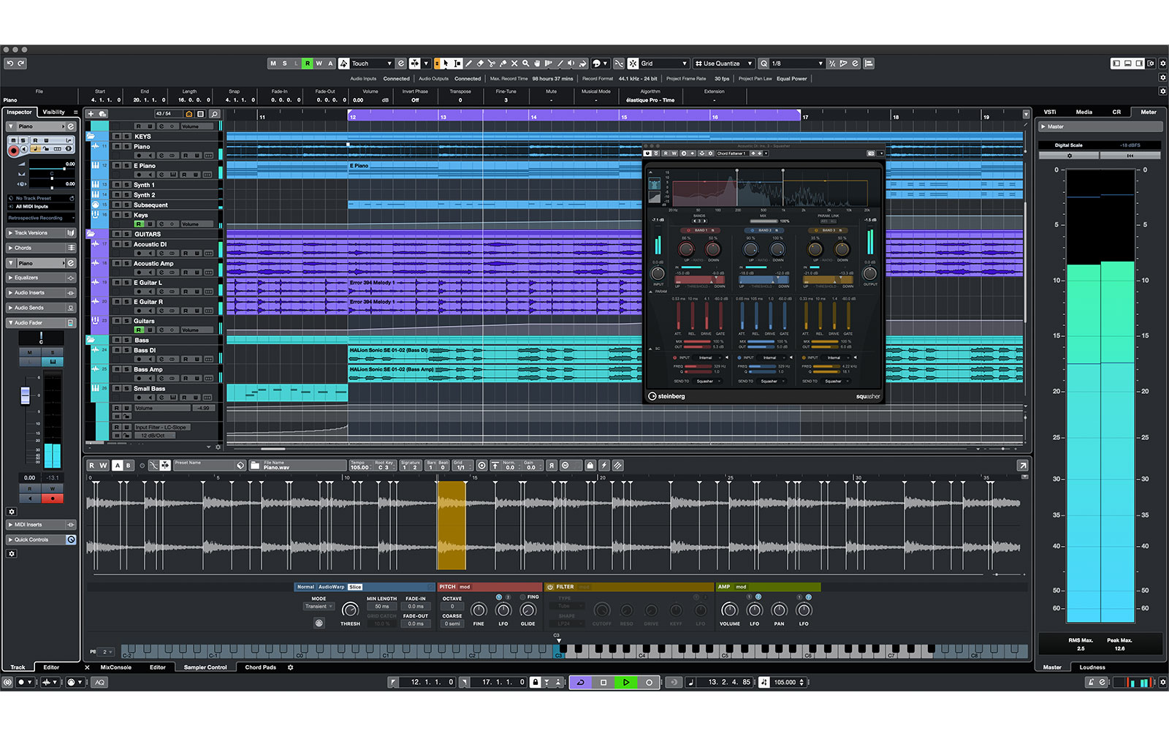Image resolution: width=1169 pixels, height=736 pixels.
Task: Click the C3 key on sampler keyboard
Action: tap(558, 653)
